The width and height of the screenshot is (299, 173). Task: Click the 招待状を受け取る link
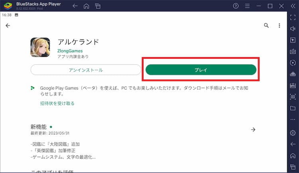click(x=57, y=103)
